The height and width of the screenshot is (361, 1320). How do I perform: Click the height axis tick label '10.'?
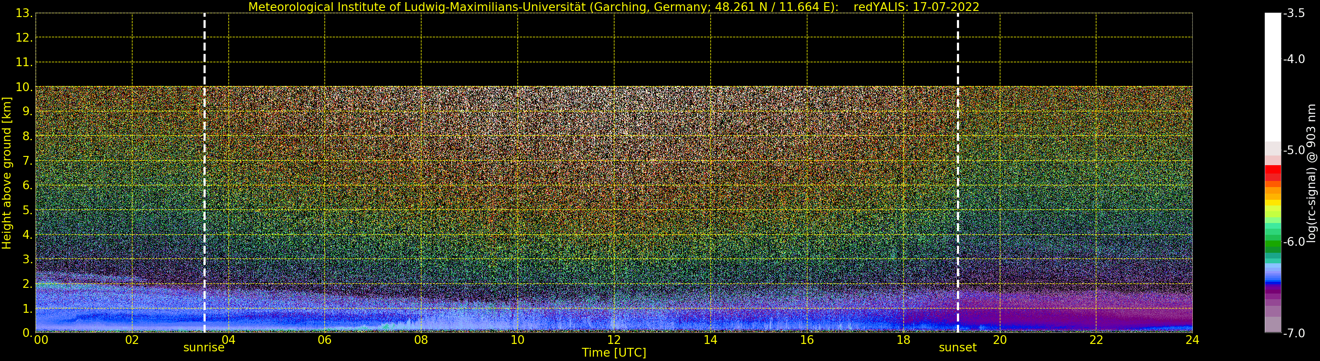click(x=24, y=87)
